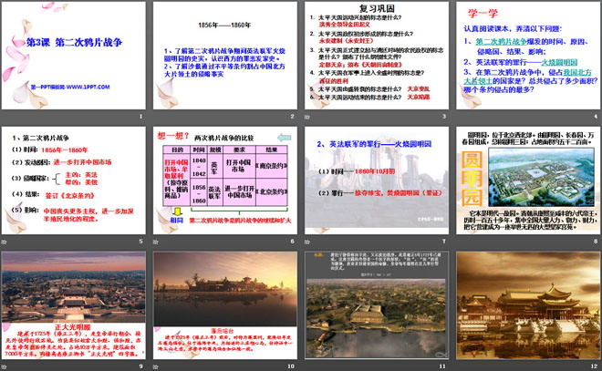This screenshot has width=602, height=371.
Task: Click the animation star icon under slide 3
Action: (307, 117)
